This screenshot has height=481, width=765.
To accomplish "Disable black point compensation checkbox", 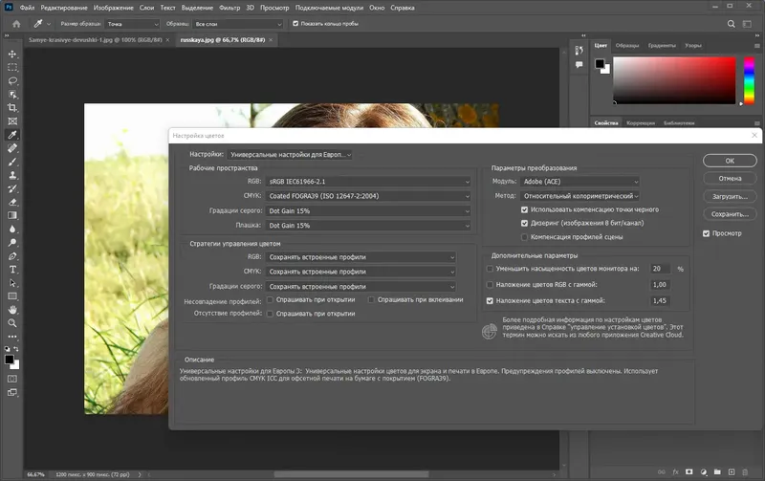I will click(524, 208).
